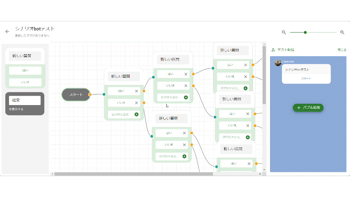Click the canvas vertical scrollbar

click(264, 74)
